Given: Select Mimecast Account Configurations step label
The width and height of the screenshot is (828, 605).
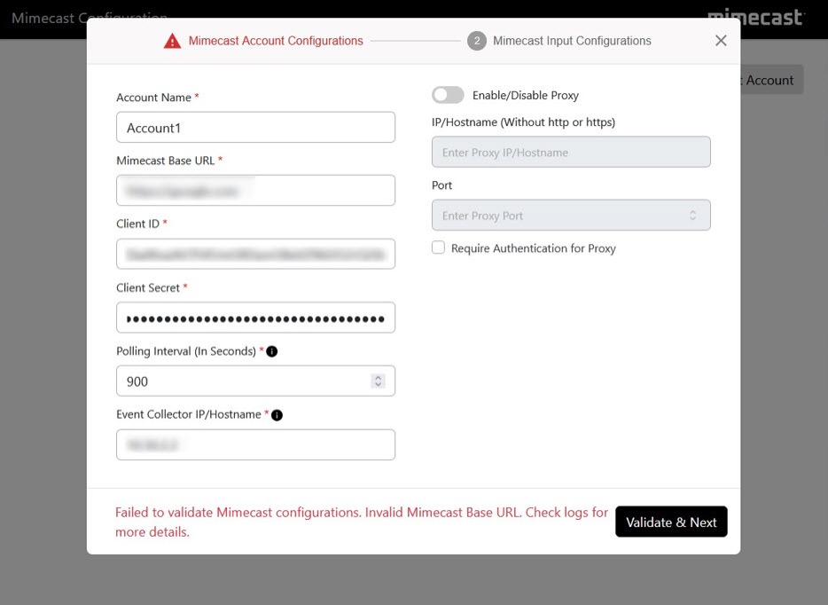Looking at the screenshot, I should coord(276,41).
